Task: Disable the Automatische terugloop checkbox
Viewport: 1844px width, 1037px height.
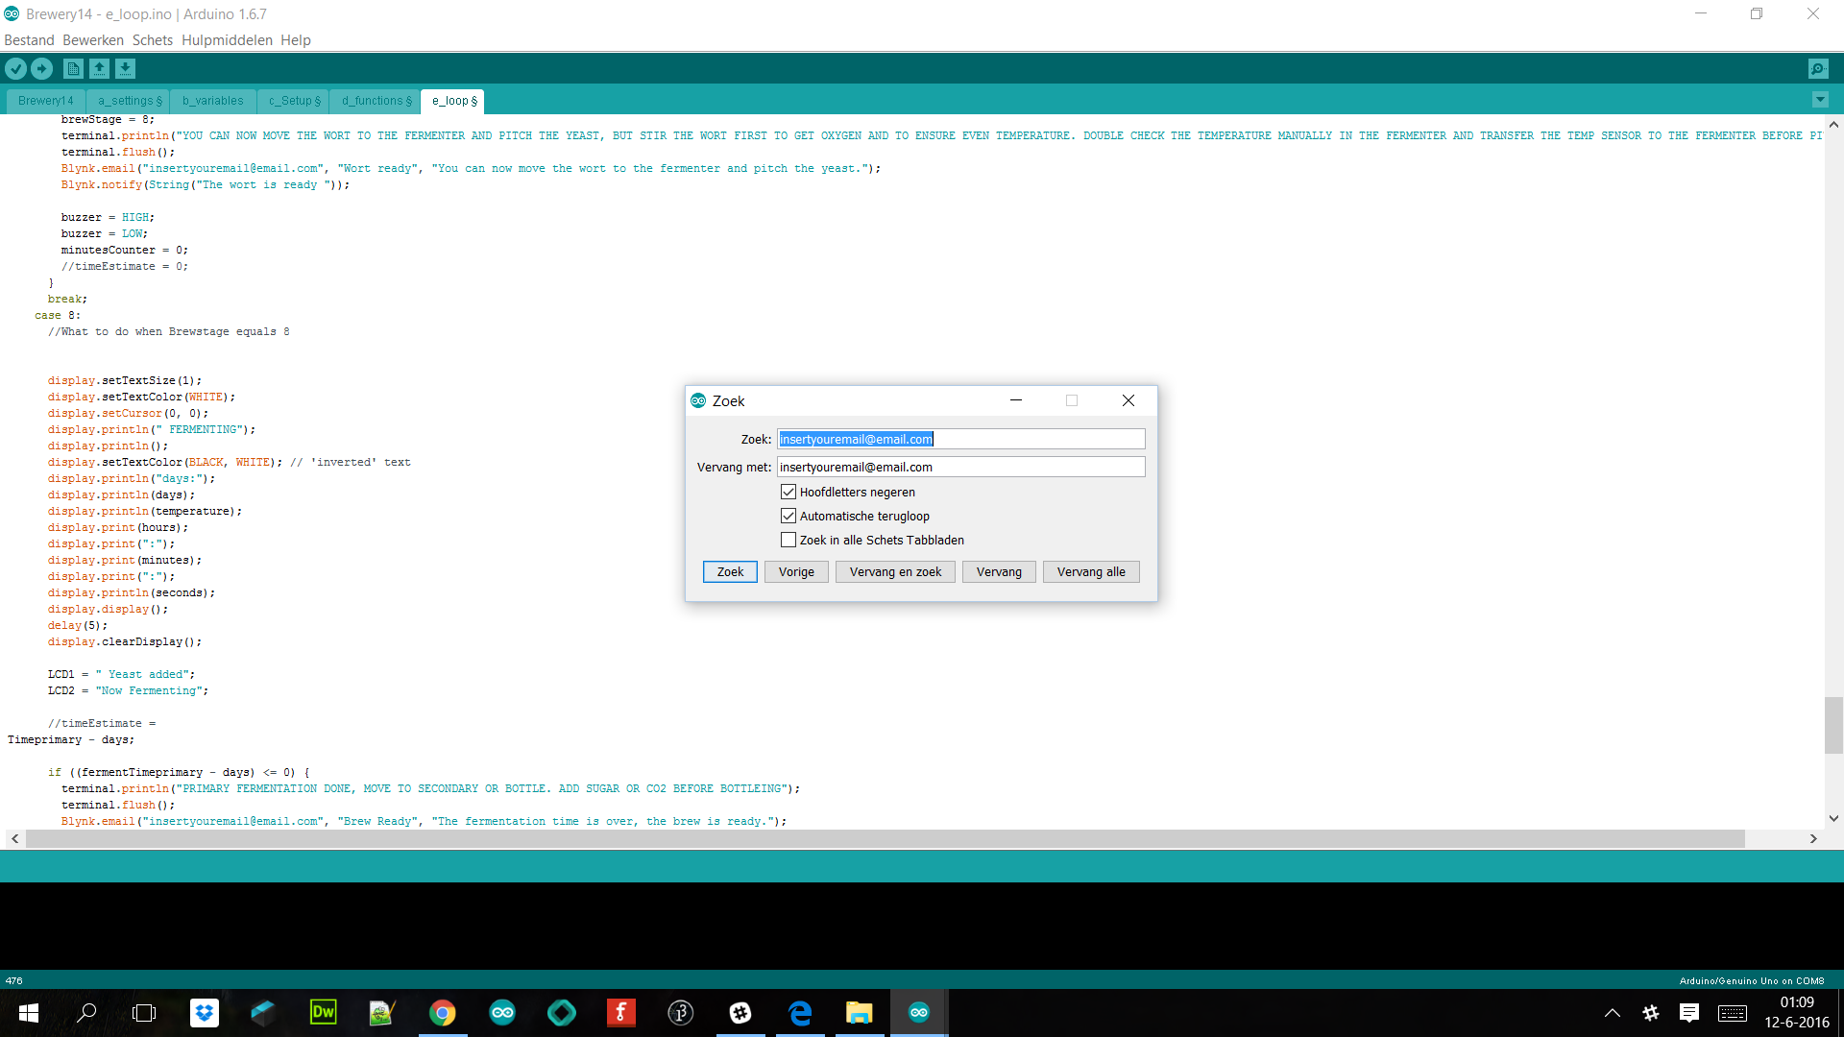Action: click(x=789, y=516)
